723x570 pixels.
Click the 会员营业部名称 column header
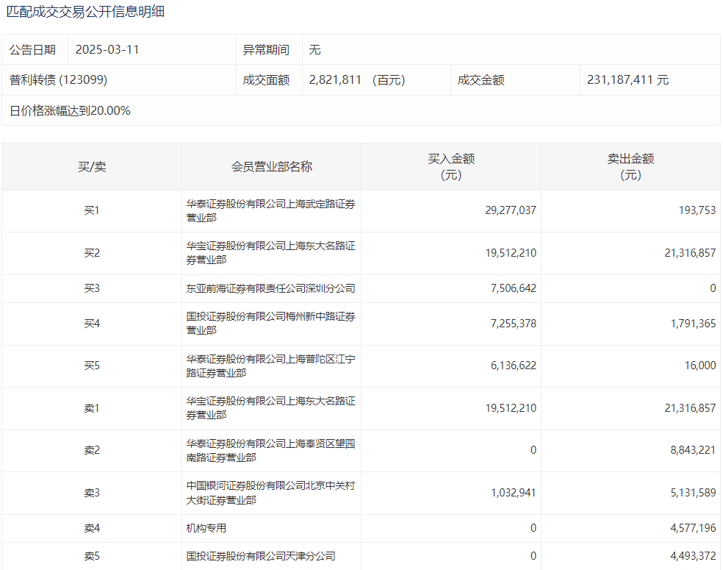pos(271,167)
